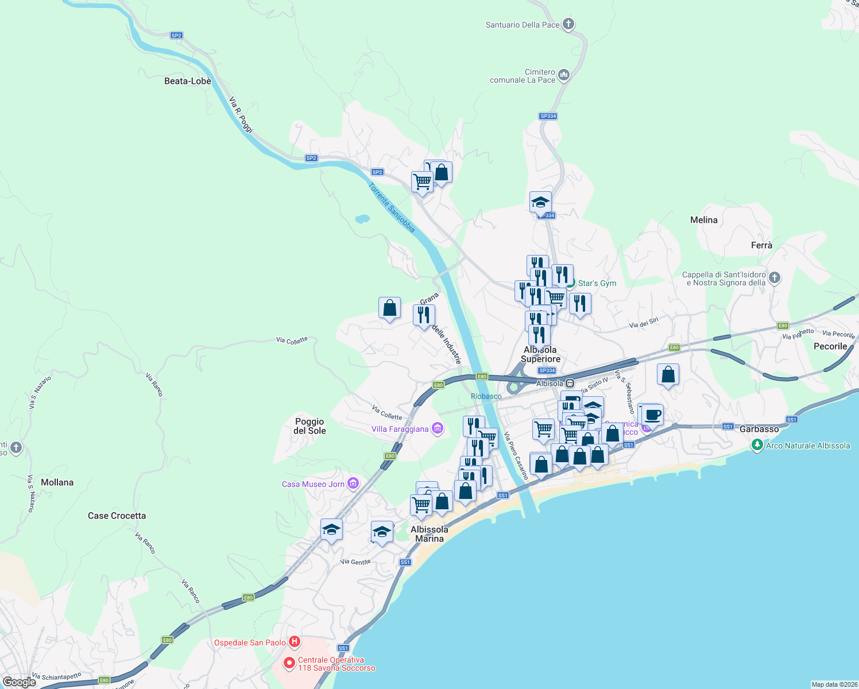This screenshot has width=859, height=689.
Task: Click the Villa Faraggiana marker
Action: (x=437, y=429)
